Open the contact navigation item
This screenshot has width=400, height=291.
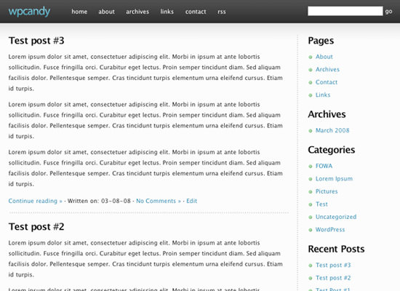click(x=196, y=12)
